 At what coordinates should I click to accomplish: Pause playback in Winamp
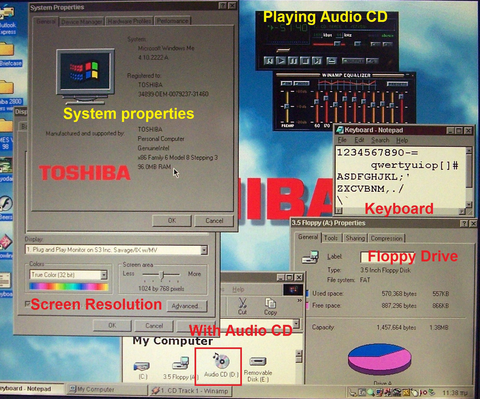(293, 61)
